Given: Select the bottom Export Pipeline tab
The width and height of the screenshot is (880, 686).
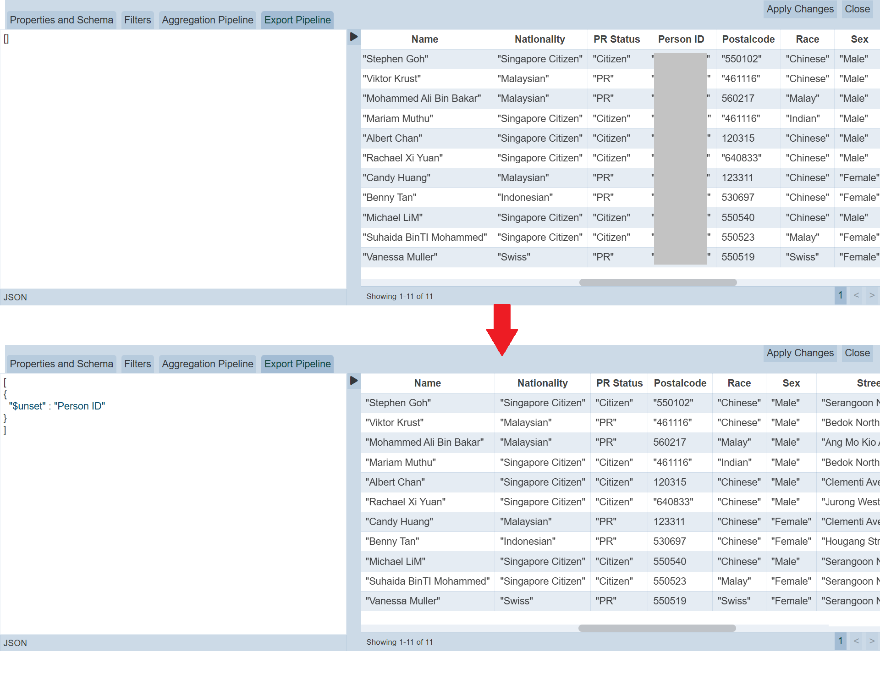Looking at the screenshot, I should 297,364.
